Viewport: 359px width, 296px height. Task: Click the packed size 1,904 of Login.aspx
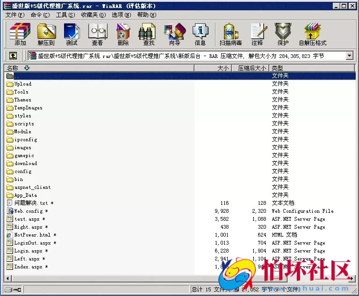tap(259, 251)
